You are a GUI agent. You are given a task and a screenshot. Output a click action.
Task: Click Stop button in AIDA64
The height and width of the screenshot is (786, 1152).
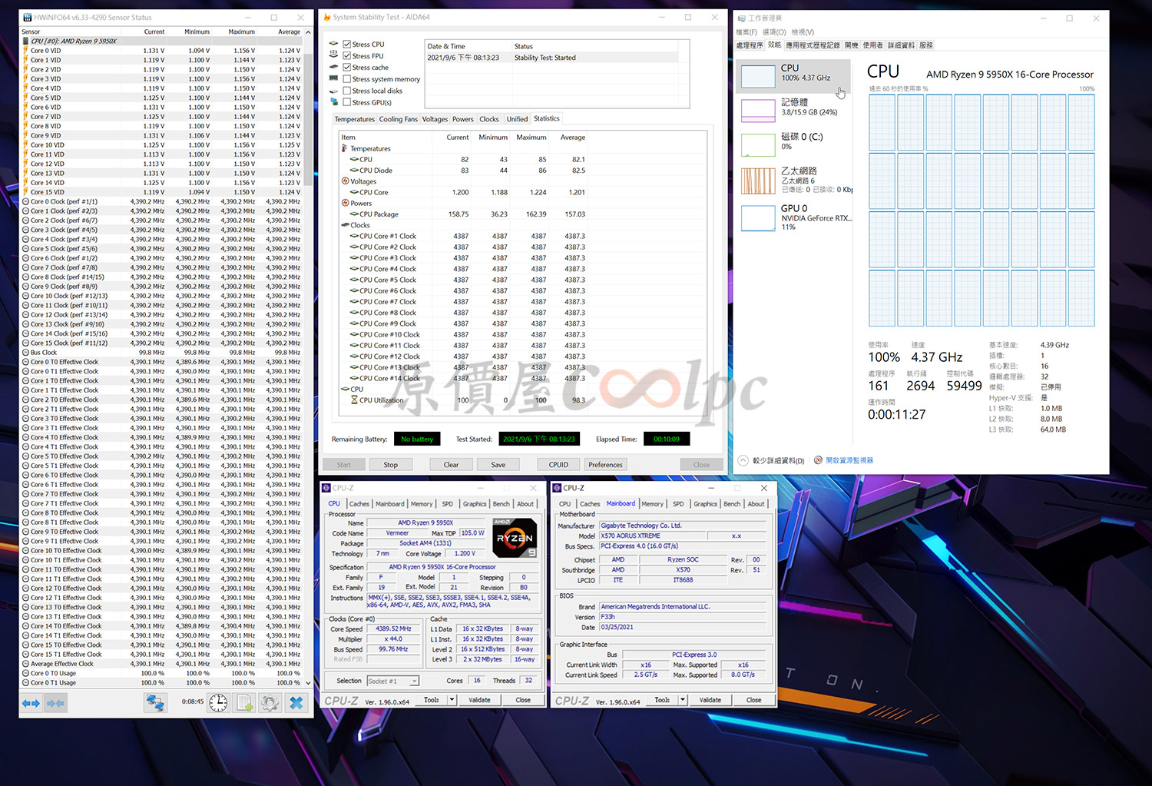point(390,465)
